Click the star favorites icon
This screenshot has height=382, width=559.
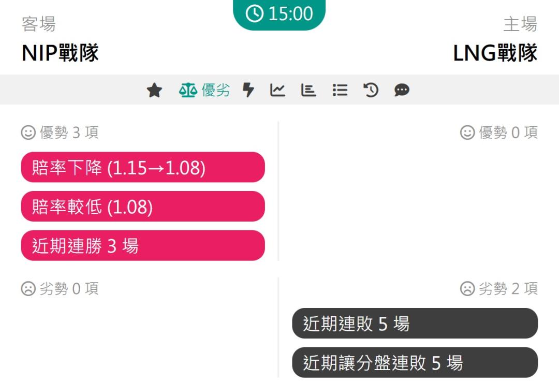pos(154,90)
